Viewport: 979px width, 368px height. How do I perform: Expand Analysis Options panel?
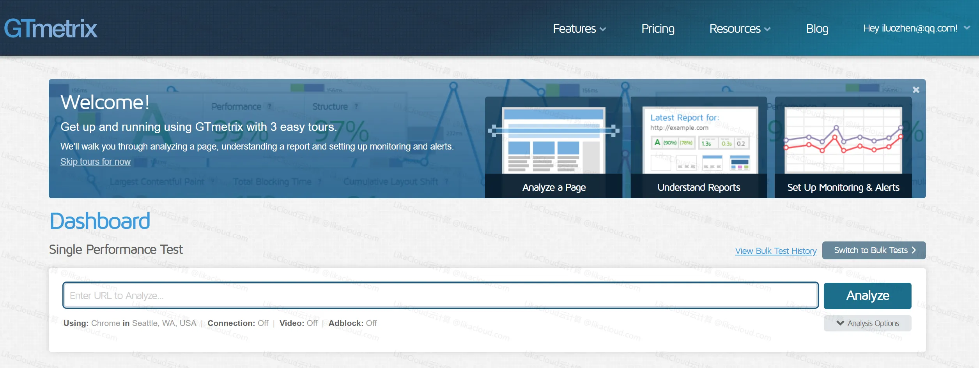pos(867,323)
